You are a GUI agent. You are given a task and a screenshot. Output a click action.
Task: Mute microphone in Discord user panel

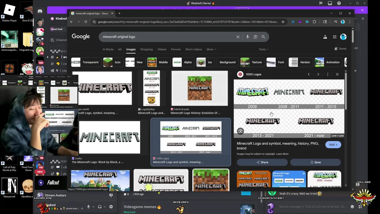pyautogui.click(x=88, y=207)
